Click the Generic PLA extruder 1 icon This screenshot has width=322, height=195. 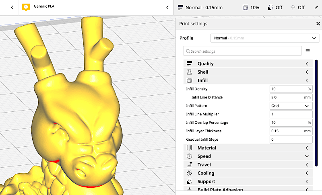pos(26,7)
